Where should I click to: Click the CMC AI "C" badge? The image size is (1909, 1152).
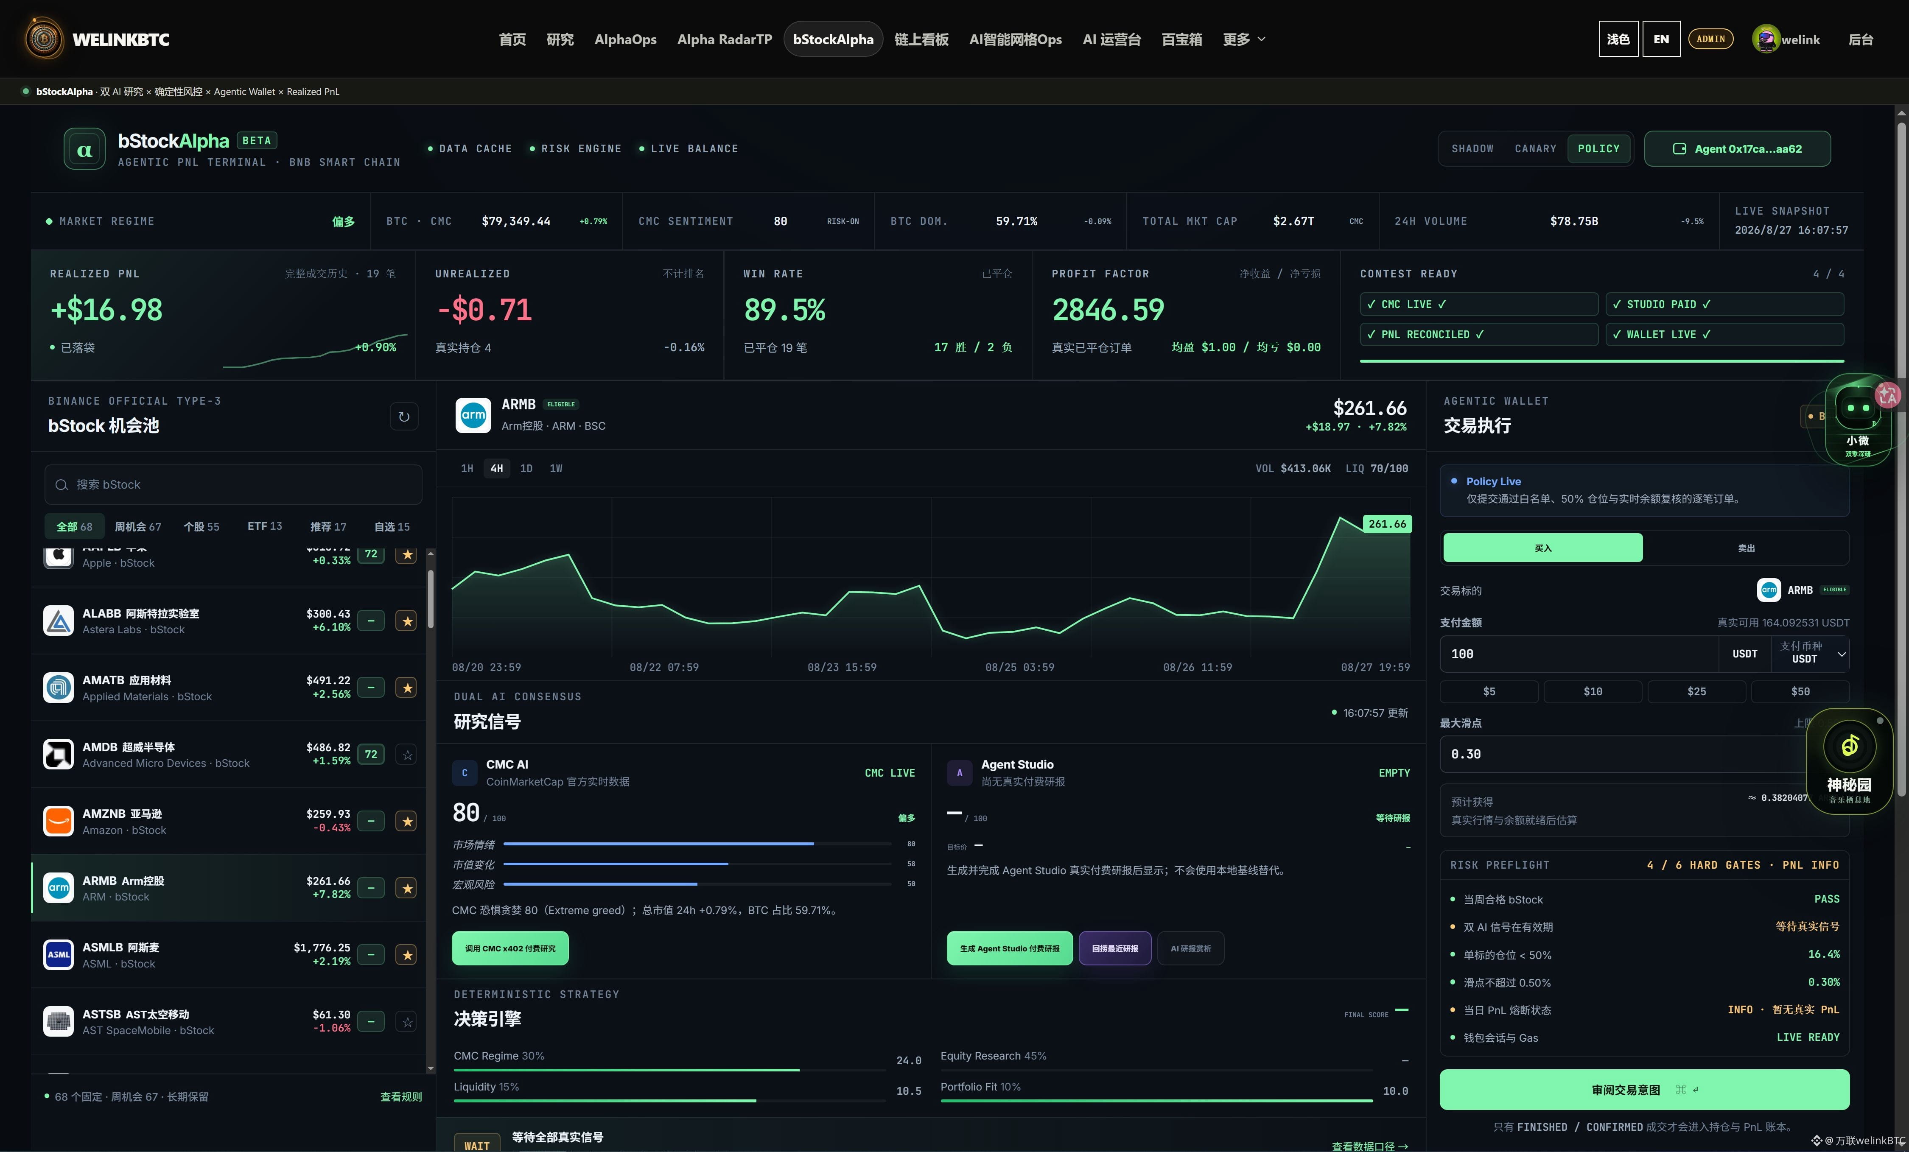click(464, 772)
